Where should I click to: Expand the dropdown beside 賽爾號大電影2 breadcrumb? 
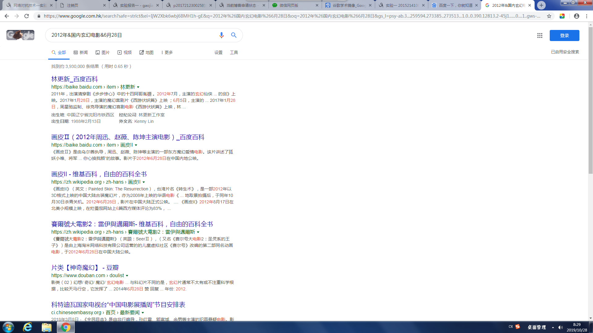click(x=198, y=232)
